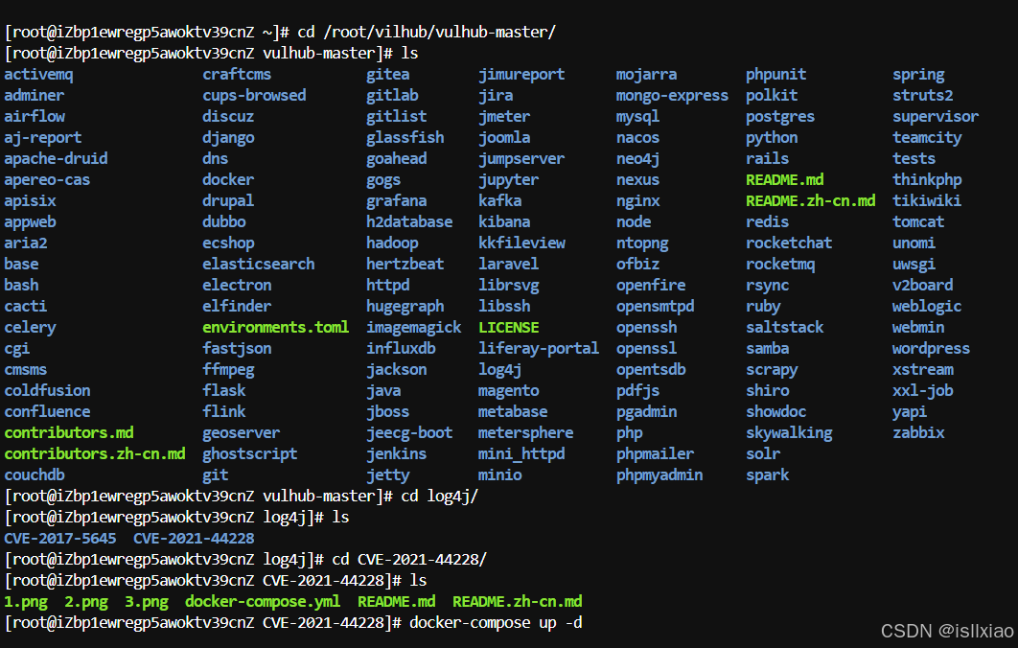Select the 'activemq' directory name
1018x648 pixels.
(38, 75)
